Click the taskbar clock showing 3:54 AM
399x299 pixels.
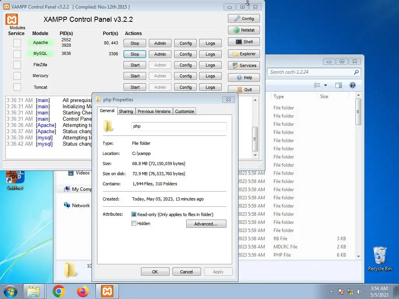coord(379,292)
